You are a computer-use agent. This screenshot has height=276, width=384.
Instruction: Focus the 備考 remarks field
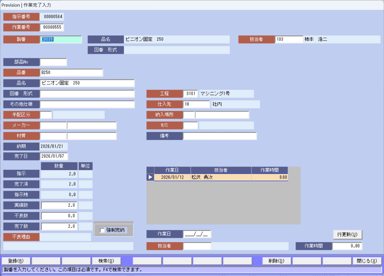(x=220, y=136)
